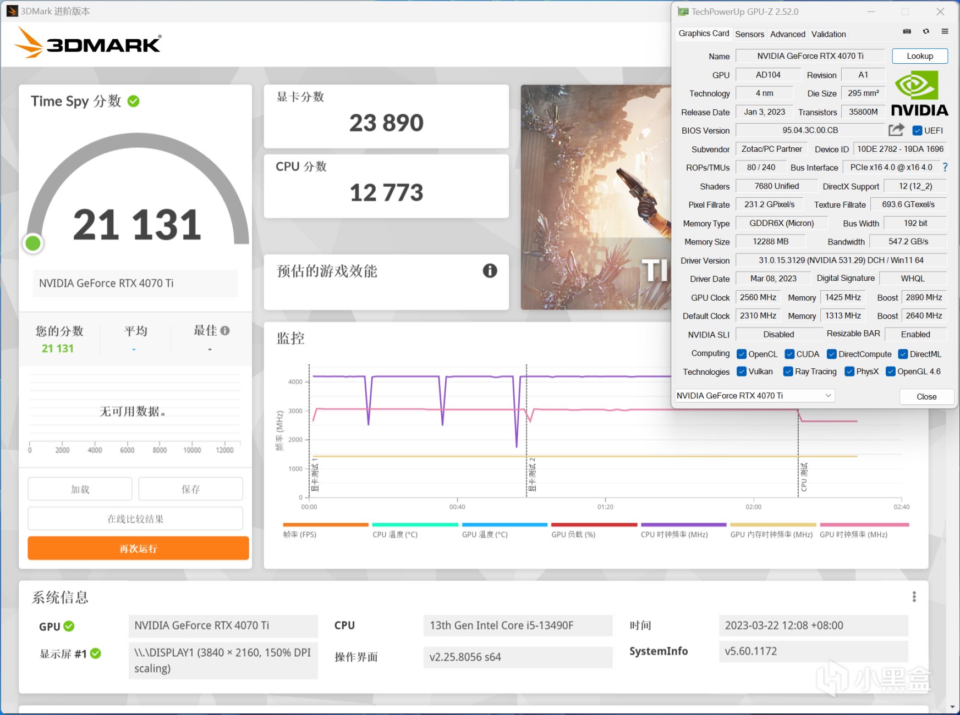Click the GPU-Z refresh icon
960x715 pixels.
pos(926,31)
